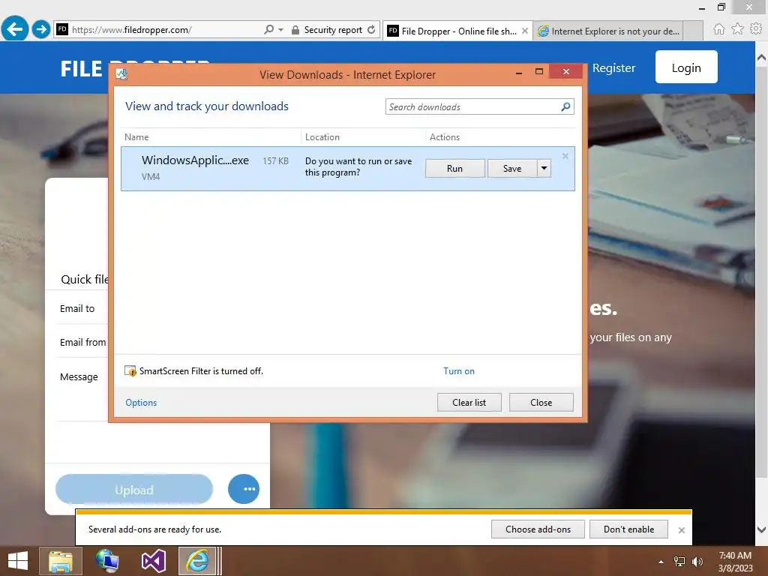Click the browser Forward arrow button
This screenshot has width=768, height=576.
pyautogui.click(x=41, y=29)
